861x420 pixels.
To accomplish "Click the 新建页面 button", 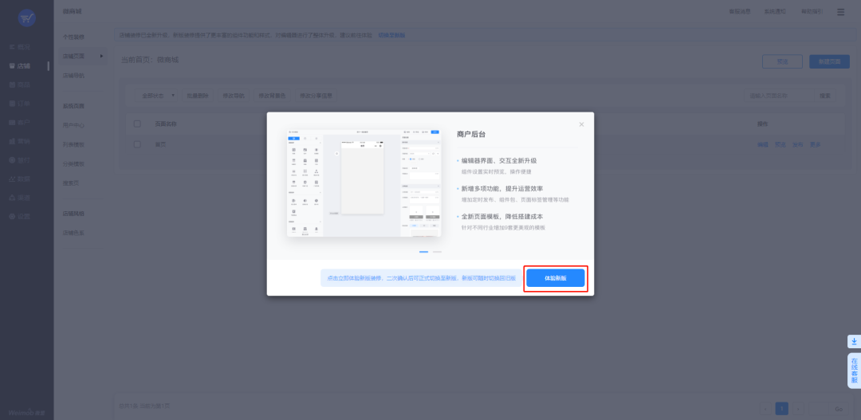I will pyautogui.click(x=829, y=61).
